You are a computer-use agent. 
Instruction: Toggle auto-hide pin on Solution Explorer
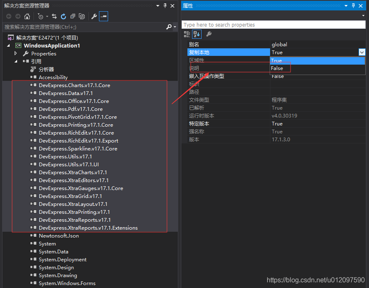(165, 6)
